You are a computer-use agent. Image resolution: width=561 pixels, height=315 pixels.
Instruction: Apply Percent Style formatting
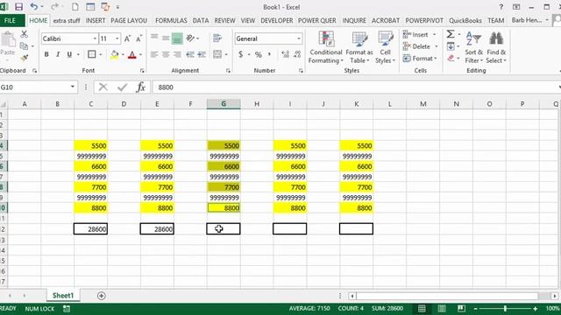click(259, 54)
